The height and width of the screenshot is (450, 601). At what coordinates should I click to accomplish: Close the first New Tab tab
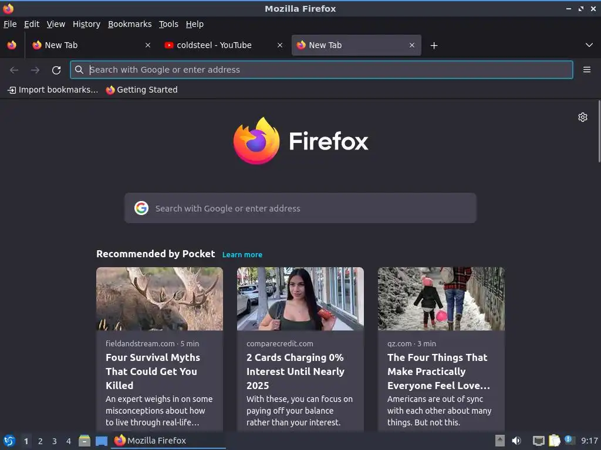(x=148, y=45)
